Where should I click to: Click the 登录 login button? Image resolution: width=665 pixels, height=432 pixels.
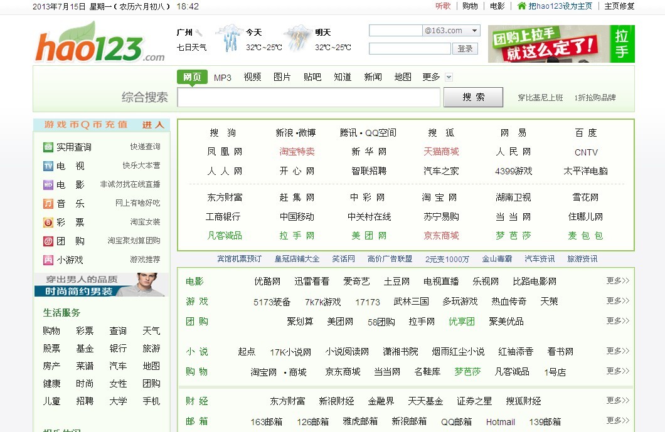click(x=465, y=49)
